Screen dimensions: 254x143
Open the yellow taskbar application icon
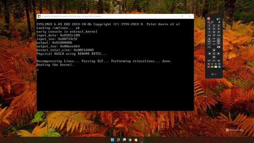[136, 140]
